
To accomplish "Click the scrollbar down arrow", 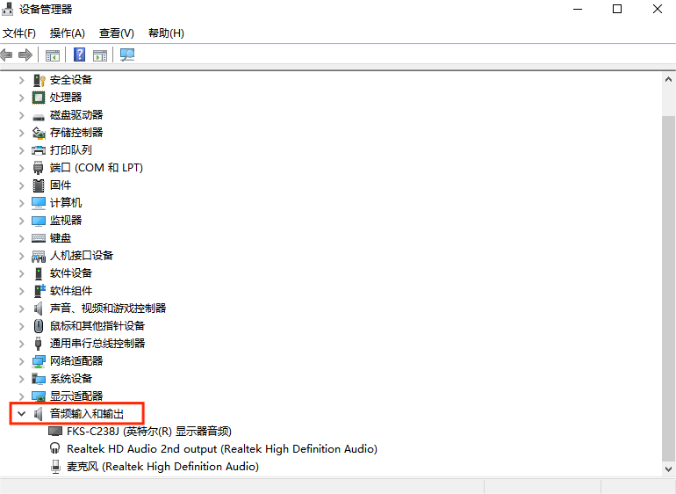I will coord(668,469).
